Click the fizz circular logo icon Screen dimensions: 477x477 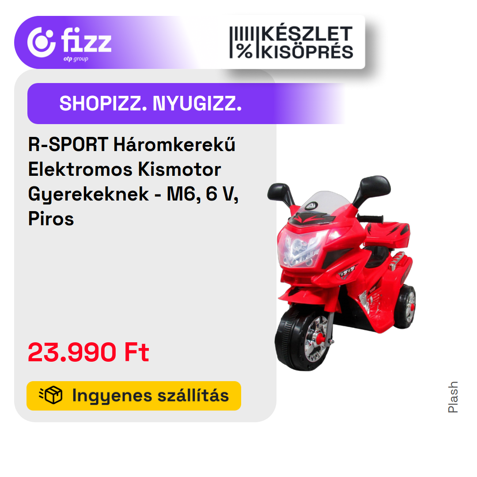tap(42, 42)
